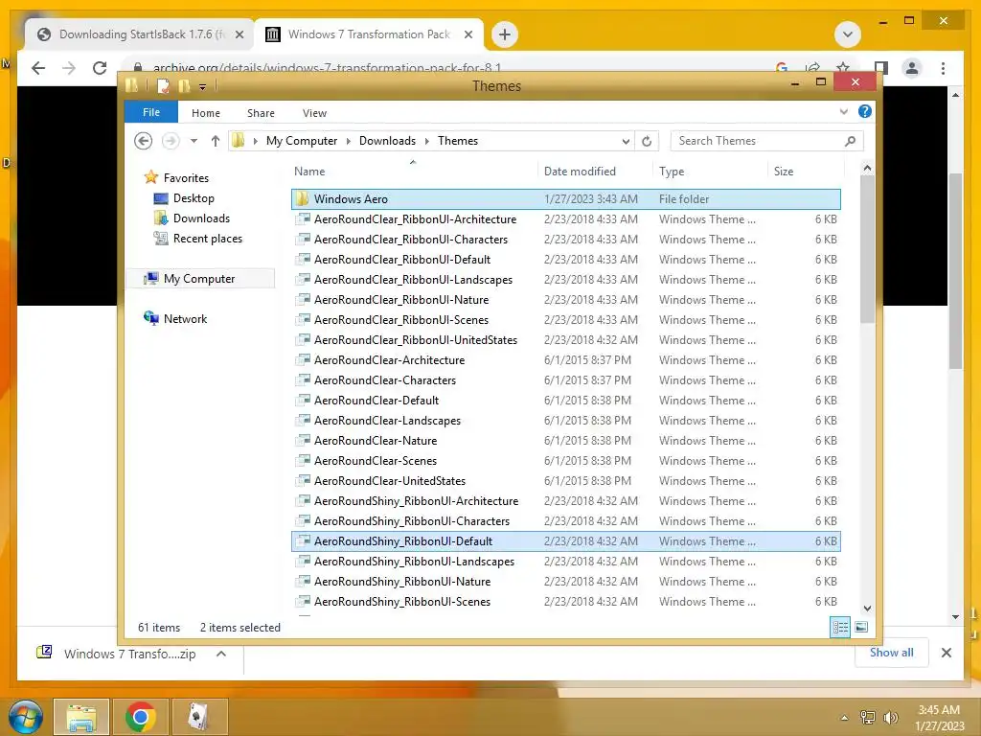Open Chrome three-dot menu
981x736 pixels.
943,68
